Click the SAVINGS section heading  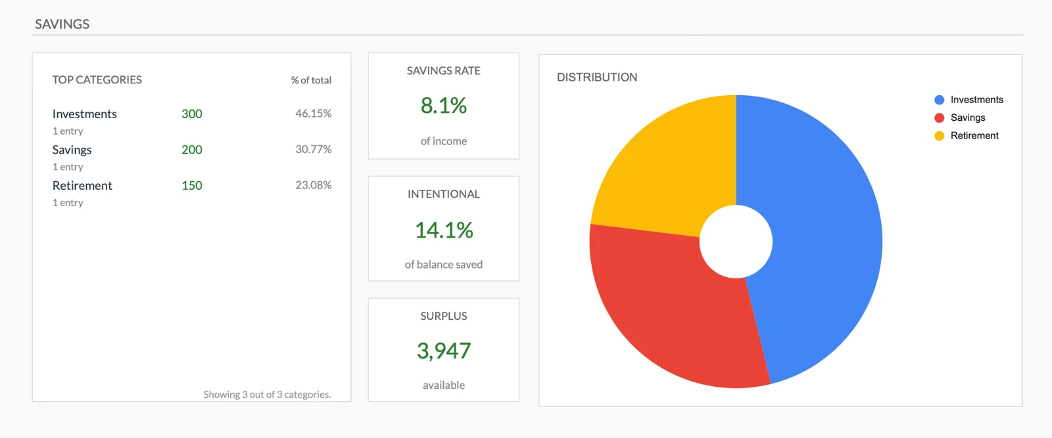[62, 24]
